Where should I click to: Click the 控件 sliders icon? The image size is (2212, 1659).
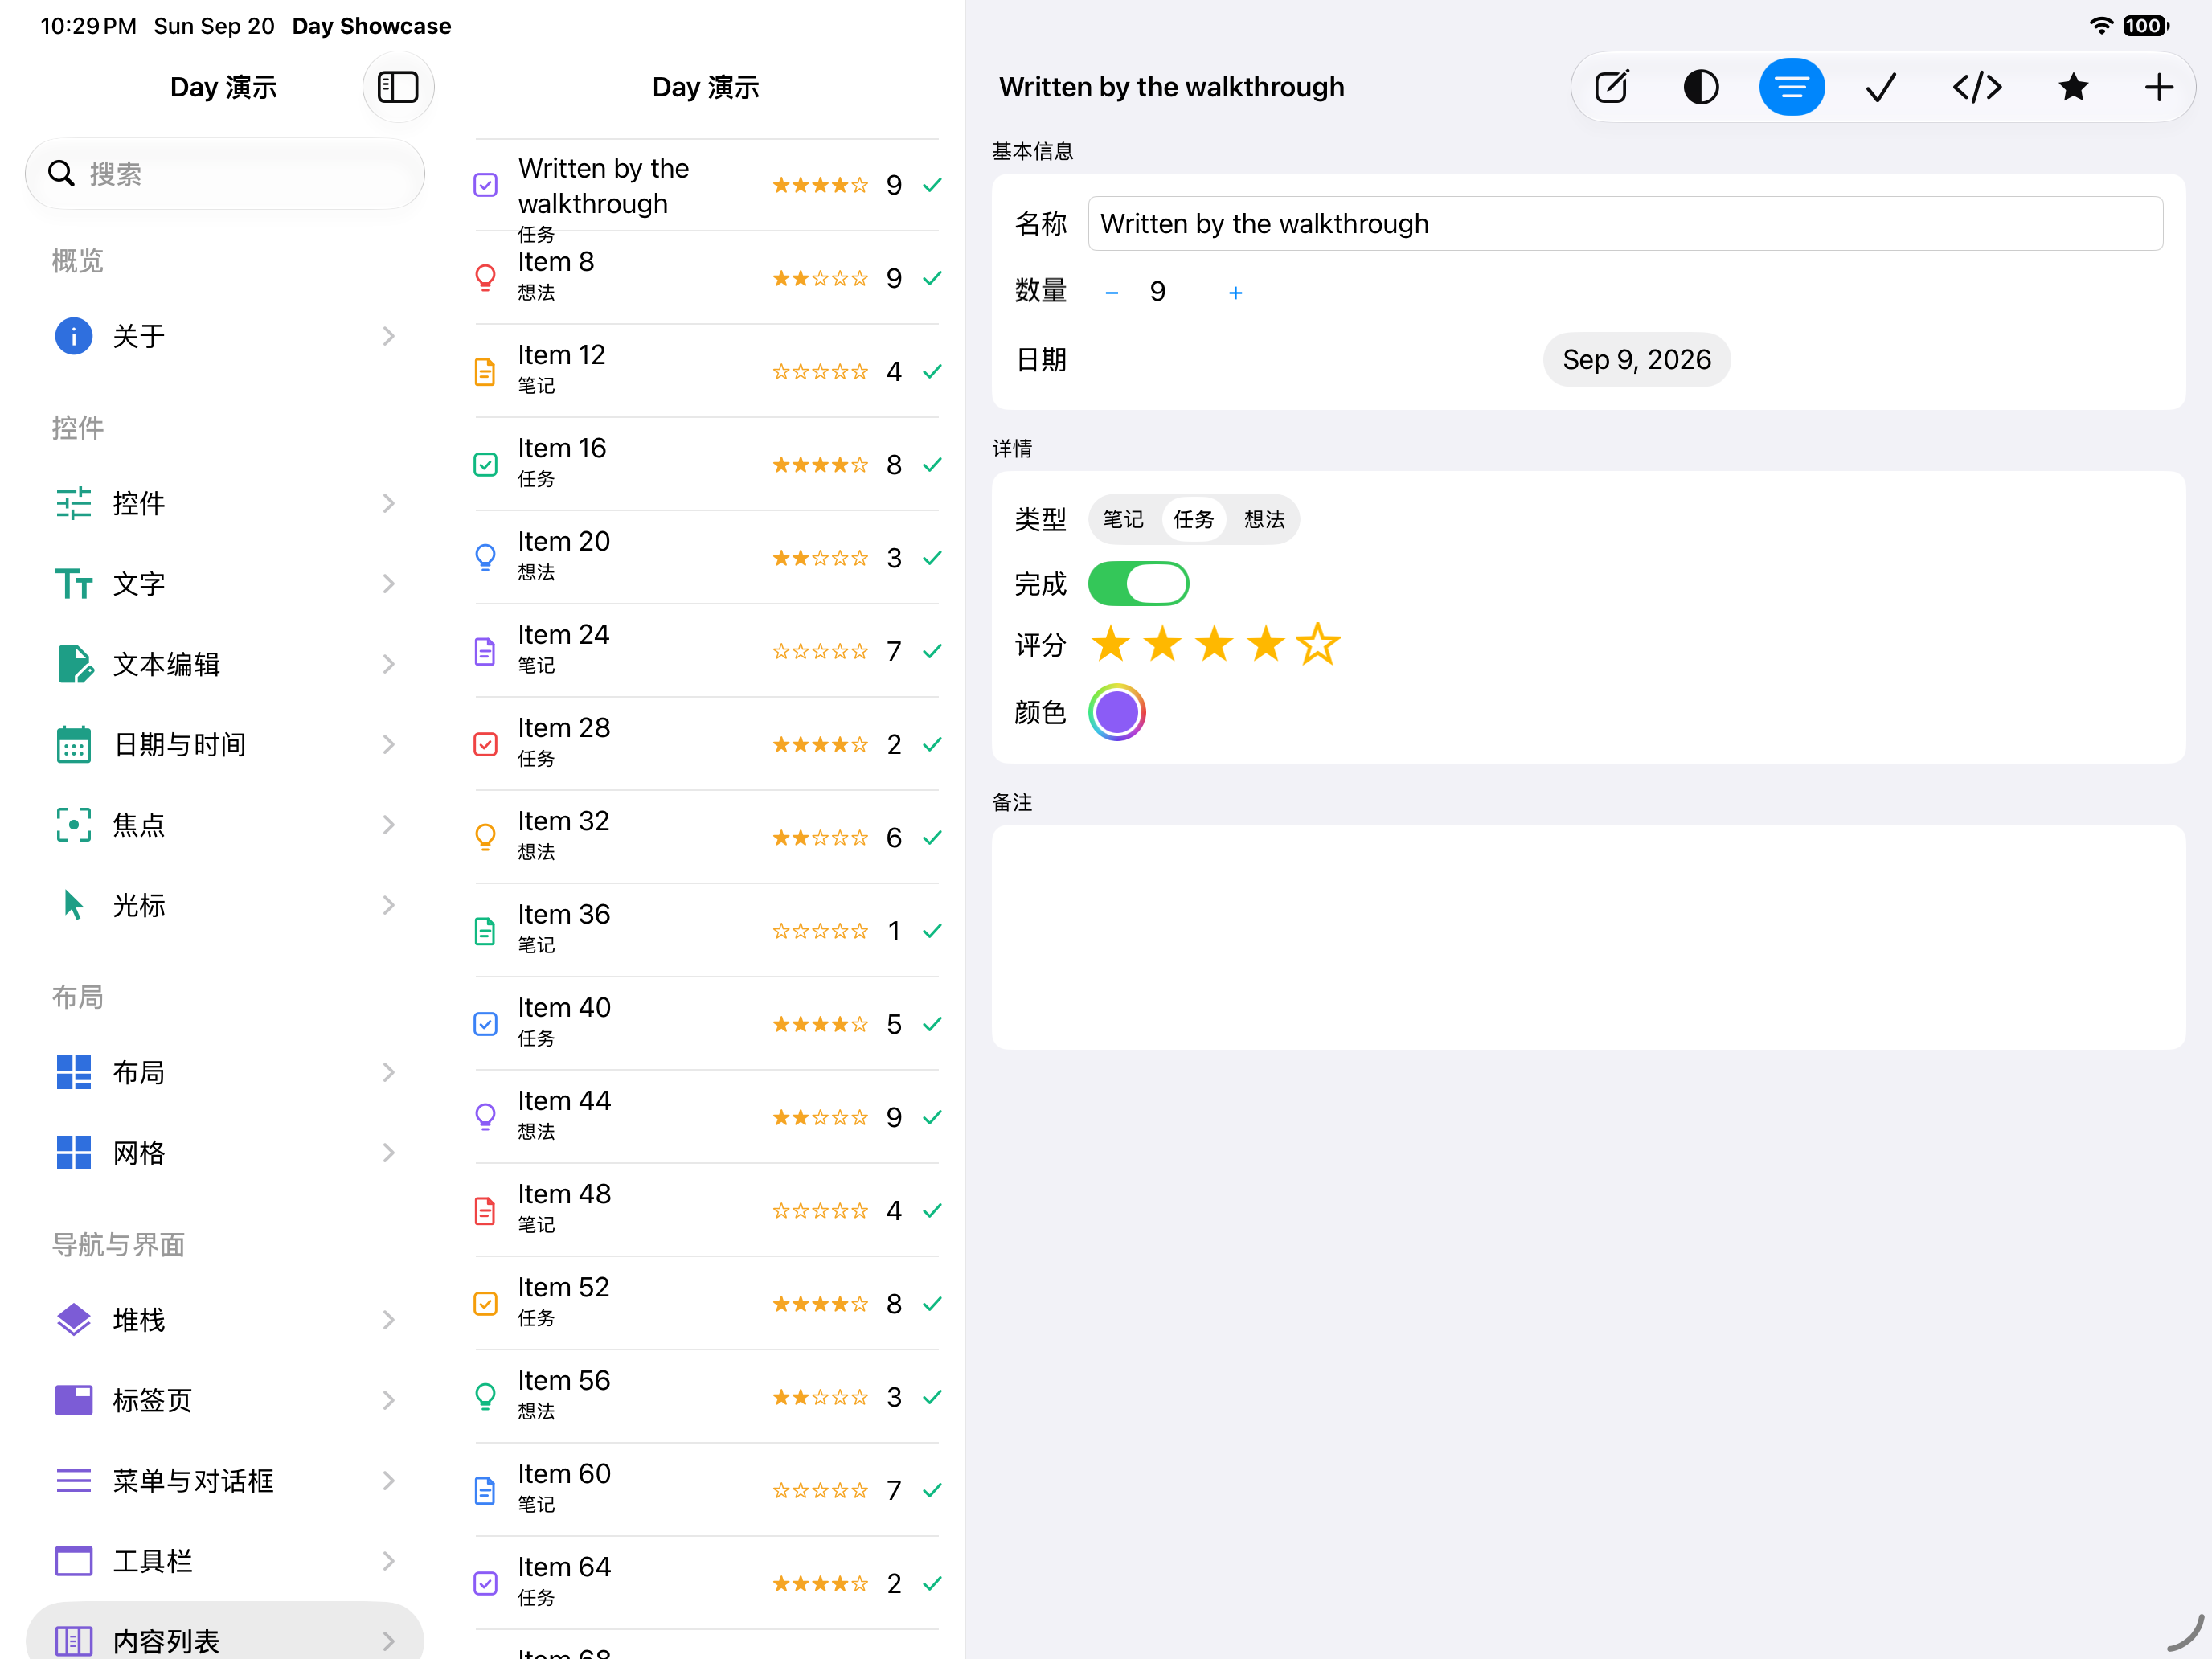tap(73, 503)
